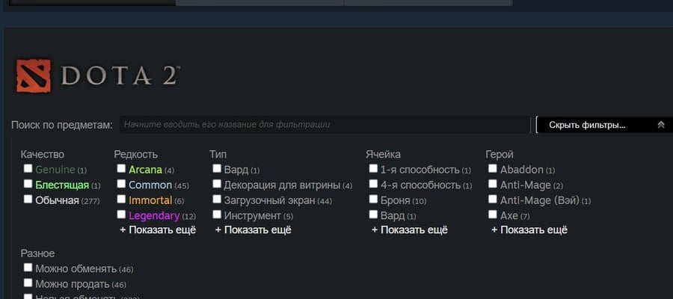Select the Abaddon hero checkbox
Screen dimensions: 673x299
coord(492,168)
